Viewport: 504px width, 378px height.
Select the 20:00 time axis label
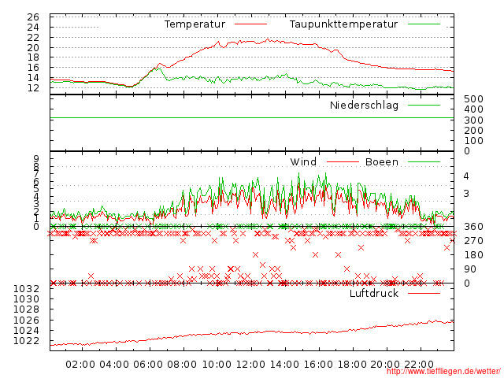tap(385, 365)
